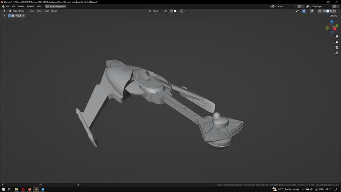Click the red X axis gizmo ball
Image resolution: width=341 pixels, height=192 pixels.
[335, 29]
